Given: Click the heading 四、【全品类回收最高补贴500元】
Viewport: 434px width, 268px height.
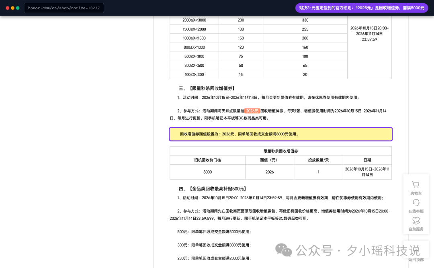Looking at the screenshot, I should tap(213, 188).
